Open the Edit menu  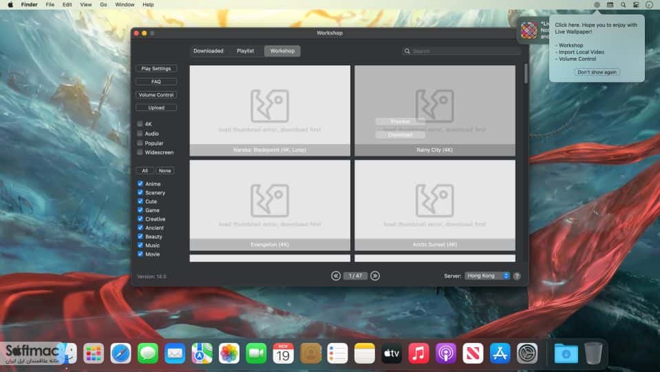click(x=67, y=5)
